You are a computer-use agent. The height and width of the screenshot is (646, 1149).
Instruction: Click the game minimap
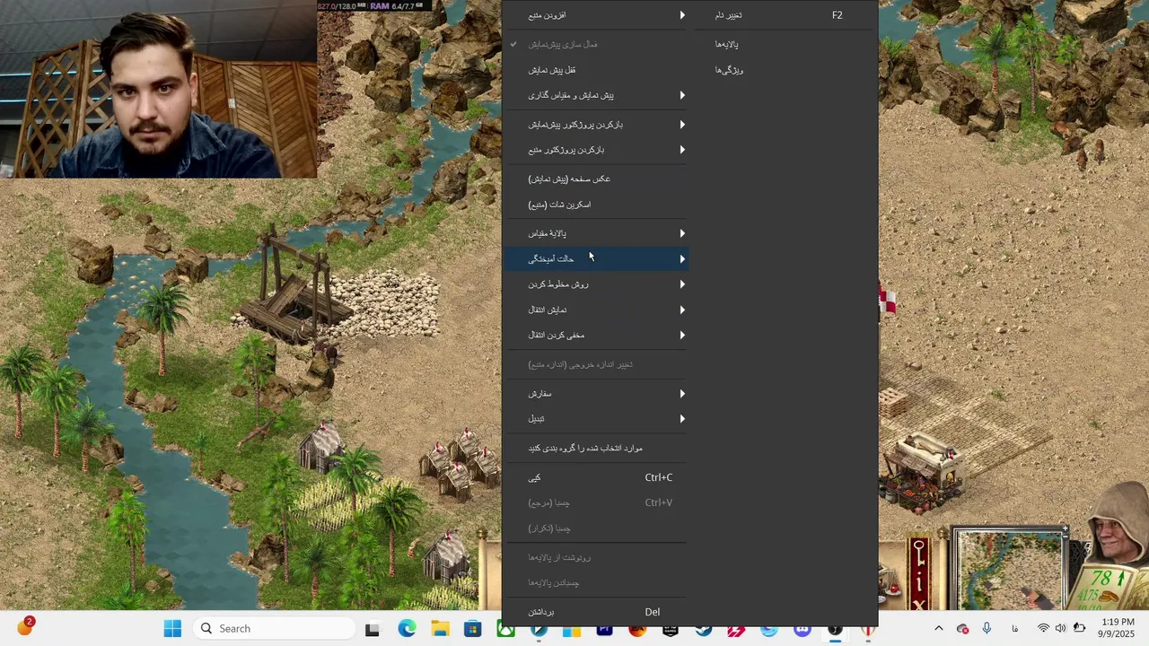1010,571
